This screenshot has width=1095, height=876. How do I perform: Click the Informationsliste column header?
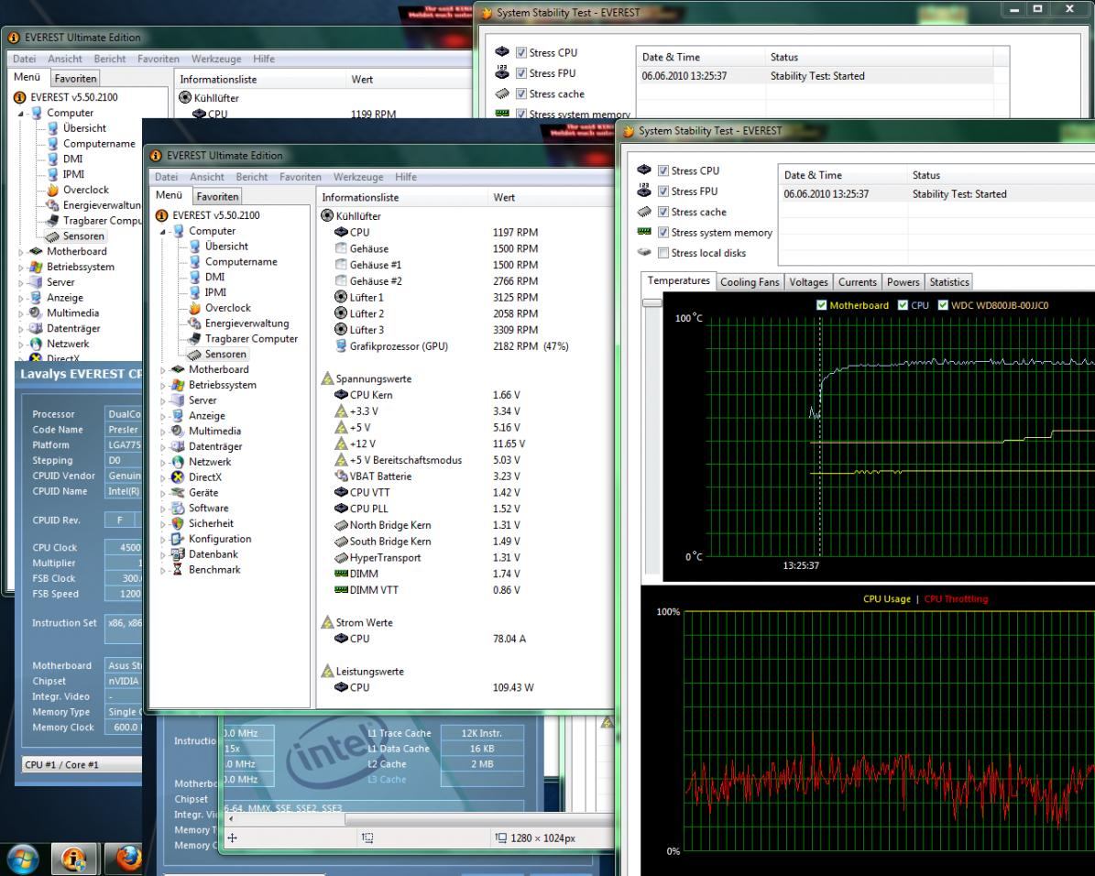click(x=401, y=197)
